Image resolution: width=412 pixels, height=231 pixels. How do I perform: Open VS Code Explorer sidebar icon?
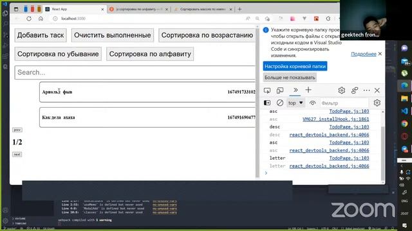[x=5, y=13]
